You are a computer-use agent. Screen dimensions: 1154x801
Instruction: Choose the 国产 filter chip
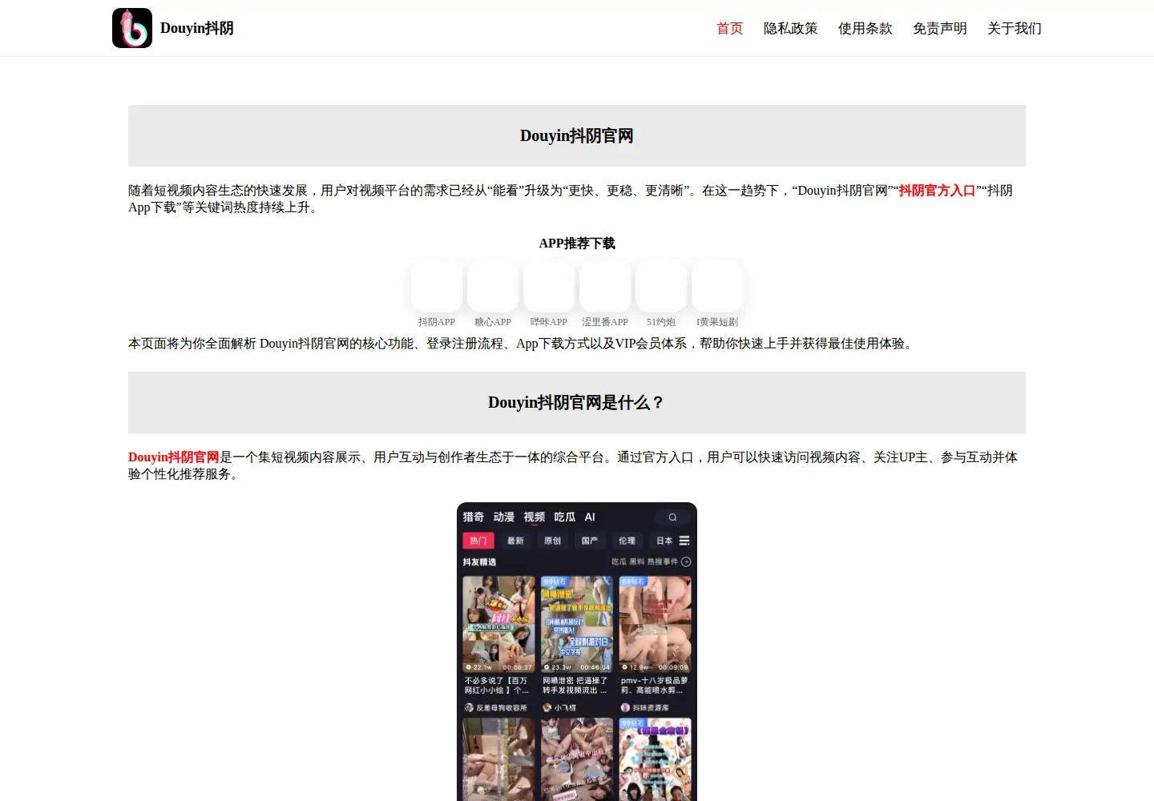click(590, 541)
